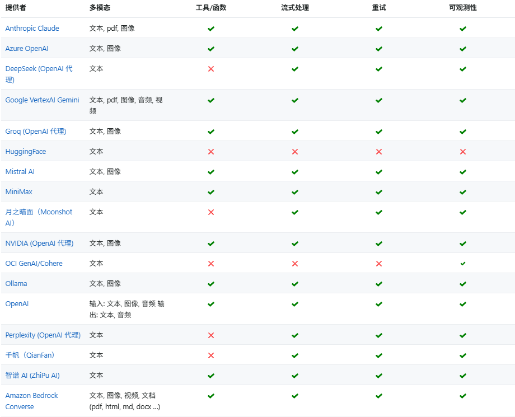
Task: Open the Mistral AI provider page
Action: tap(20, 172)
